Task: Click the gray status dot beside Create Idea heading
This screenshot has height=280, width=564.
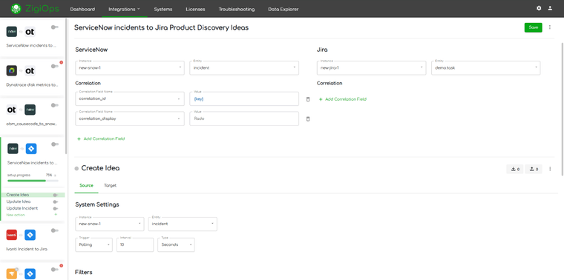Action: (76, 169)
